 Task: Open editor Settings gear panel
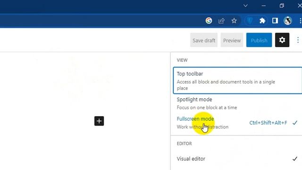coord(282,40)
